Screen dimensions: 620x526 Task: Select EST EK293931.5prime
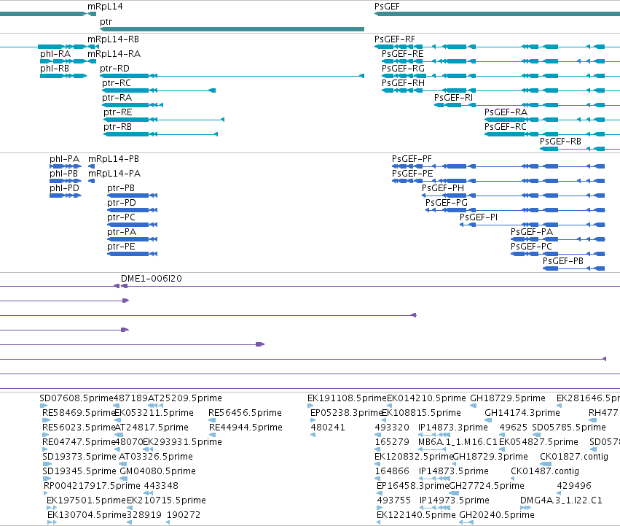(x=148, y=449)
